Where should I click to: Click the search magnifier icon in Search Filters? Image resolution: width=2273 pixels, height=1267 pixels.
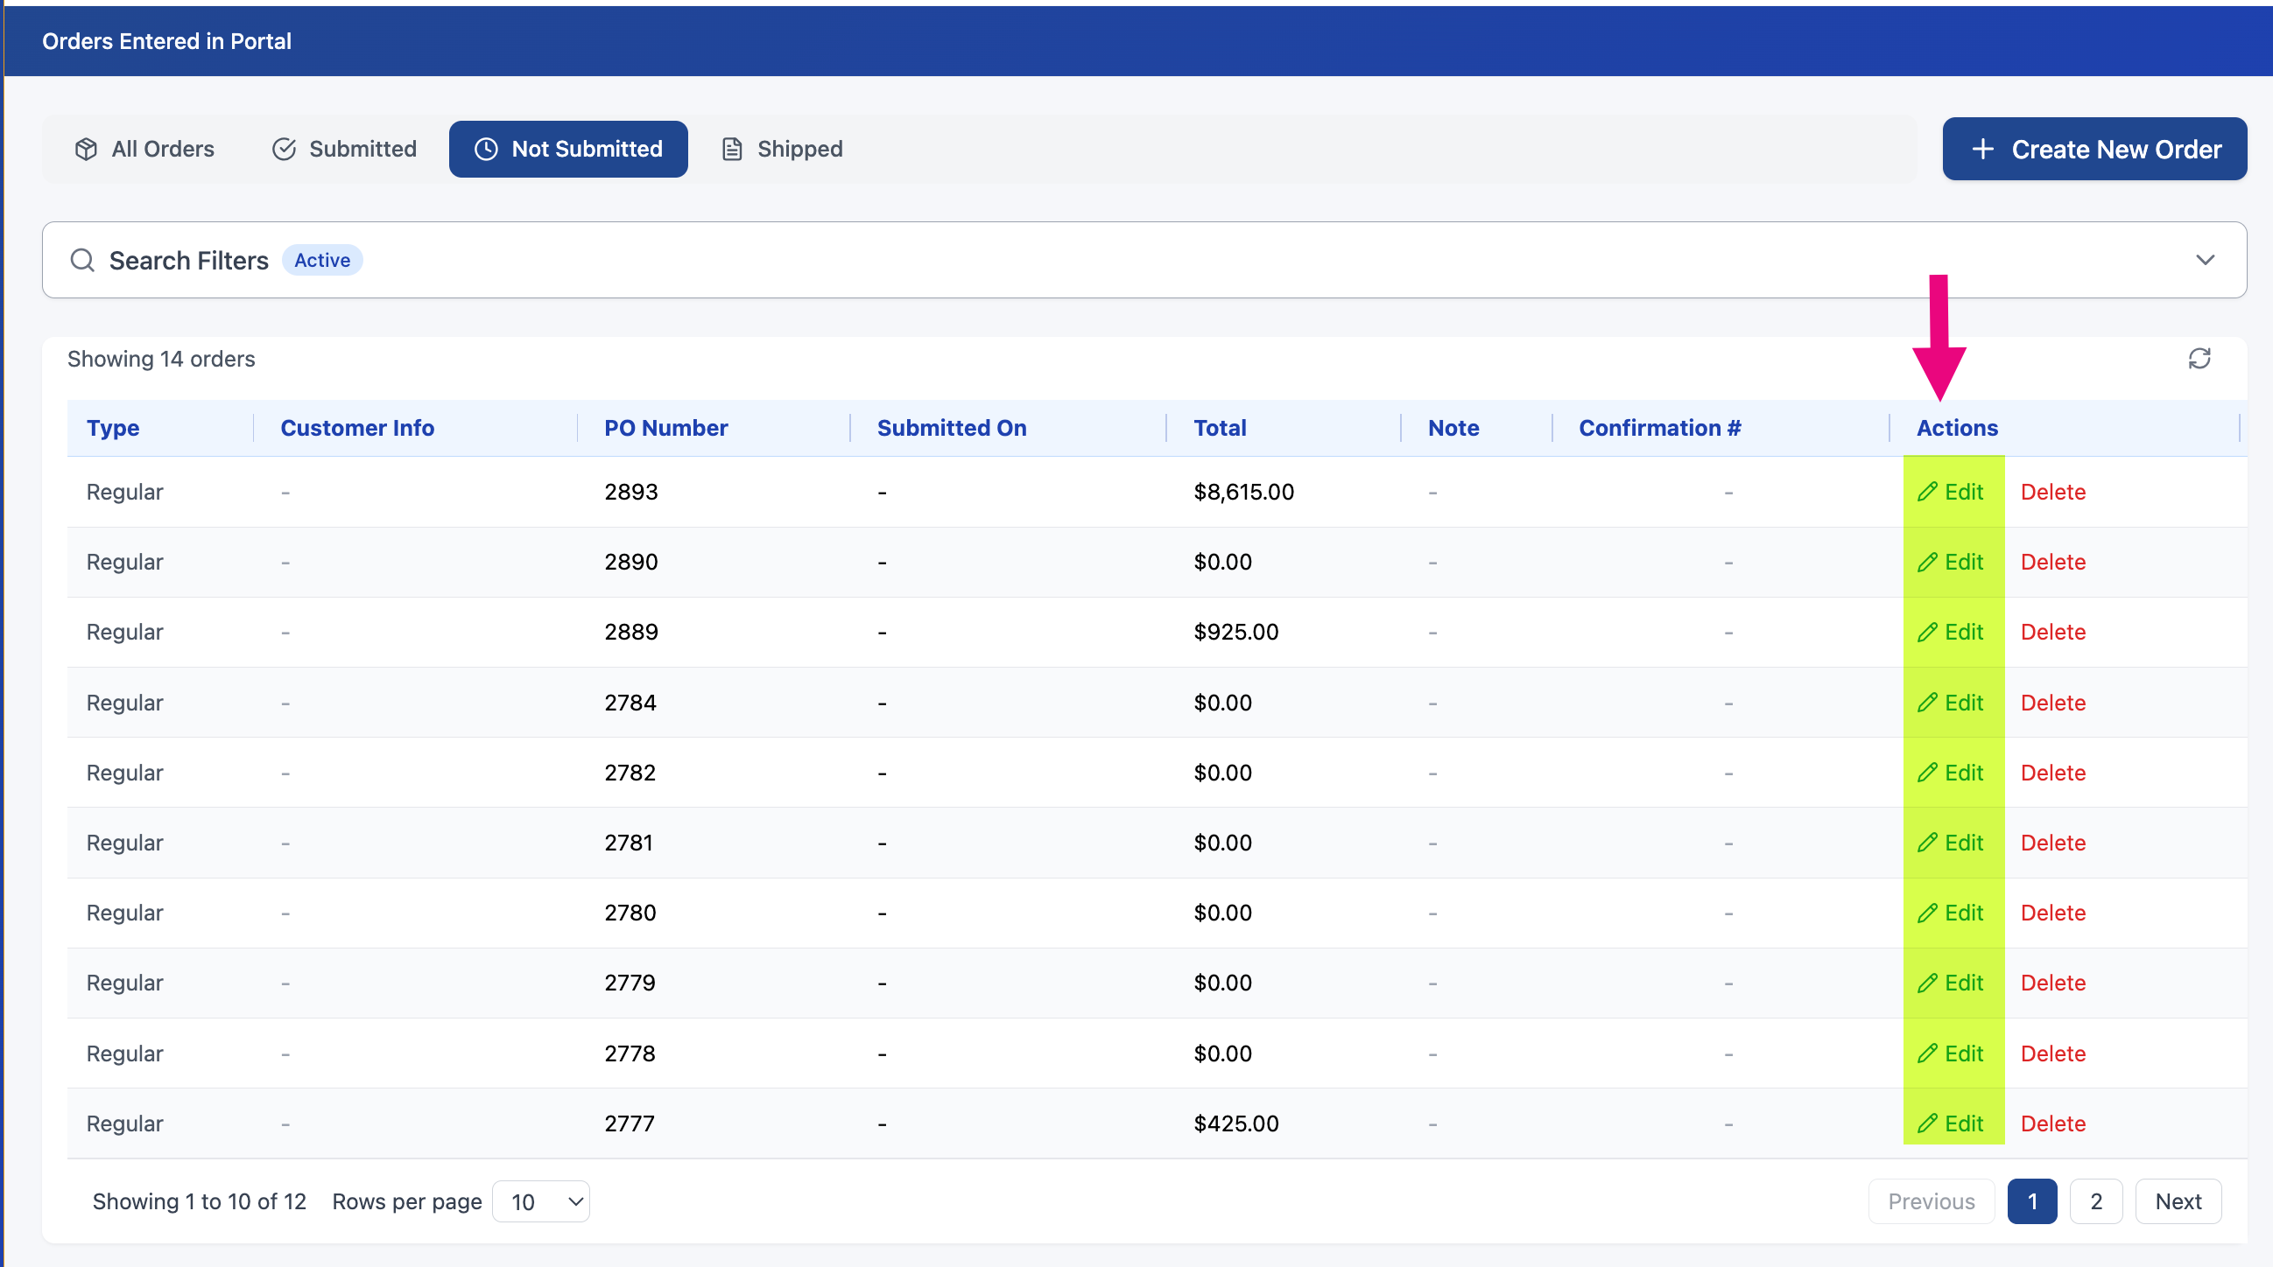pos(82,260)
